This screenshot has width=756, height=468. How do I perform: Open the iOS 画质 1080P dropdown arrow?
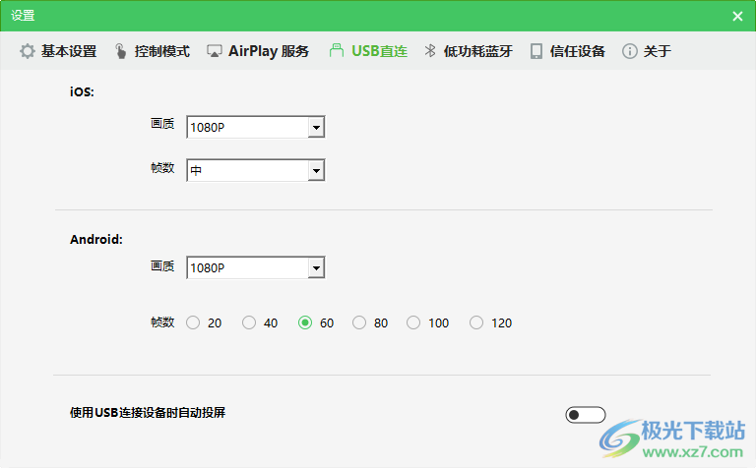316,128
